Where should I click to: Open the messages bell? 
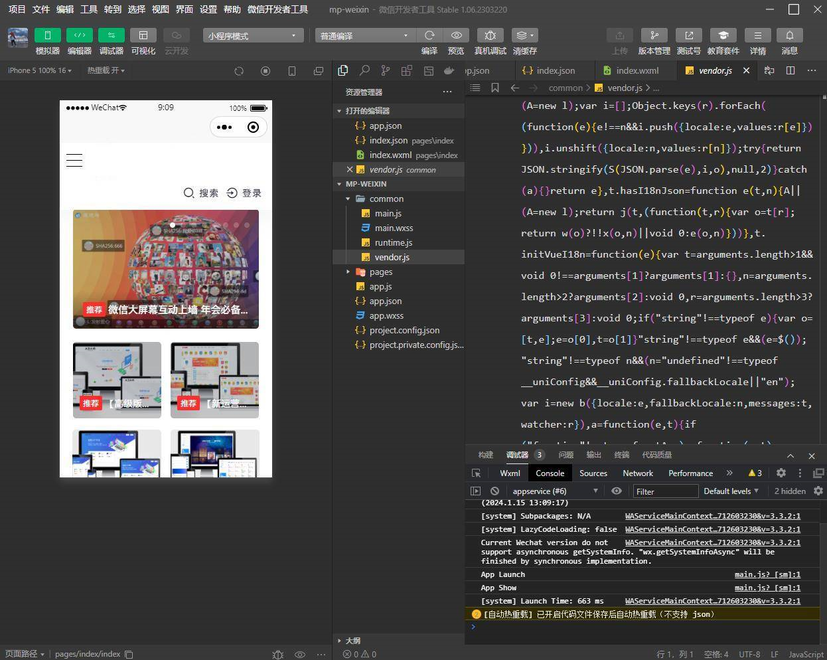(790, 35)
